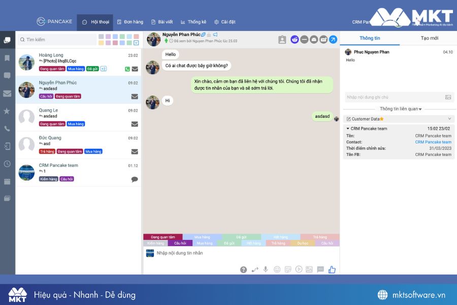Click envelope icon on Quang Le conversation
This screenshot has width=457, height=305.
[135, 124]
